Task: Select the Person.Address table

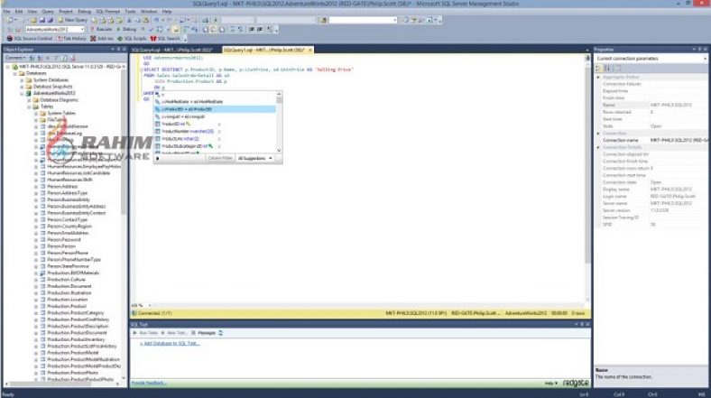Action: [62, 186]
